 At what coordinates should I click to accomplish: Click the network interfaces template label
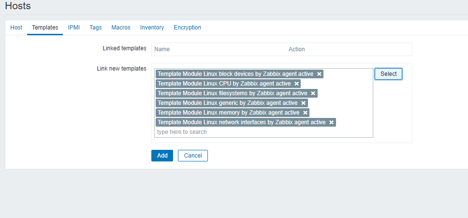(x=241, y=122)
